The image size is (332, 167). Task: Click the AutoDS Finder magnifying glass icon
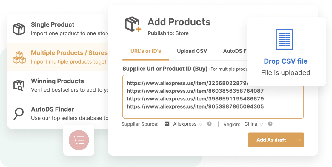tap(19, 114)
